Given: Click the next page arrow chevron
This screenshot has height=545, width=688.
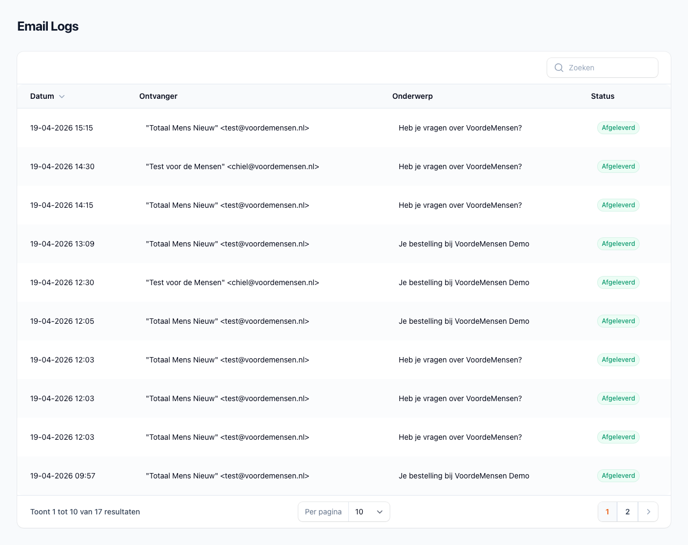Looking at the screenshot, I should [x=648, y=512].
